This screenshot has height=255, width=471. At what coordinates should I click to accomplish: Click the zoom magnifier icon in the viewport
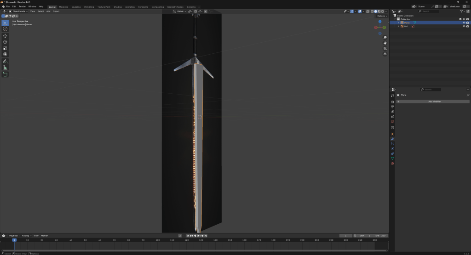385,37
